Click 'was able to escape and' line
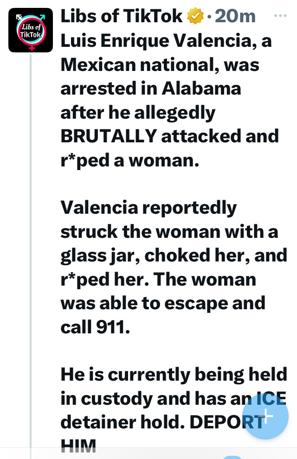297x459 pixels. (163, 303)
